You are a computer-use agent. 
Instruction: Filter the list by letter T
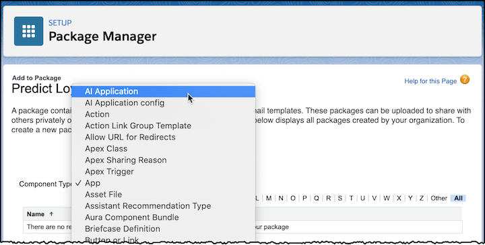(352, 198)
